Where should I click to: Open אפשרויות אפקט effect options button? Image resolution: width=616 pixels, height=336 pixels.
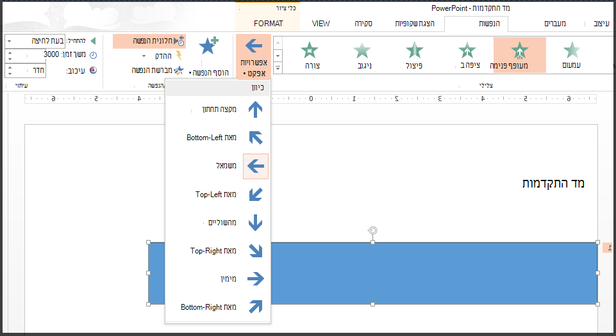[254, 57]
